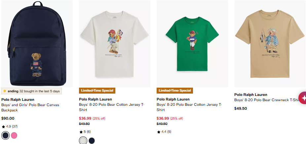Screen dimensions: 306x144
Task: Open white shirt's Cotton Jersey T-Shirt title link
Action: (x=112, y=107)
